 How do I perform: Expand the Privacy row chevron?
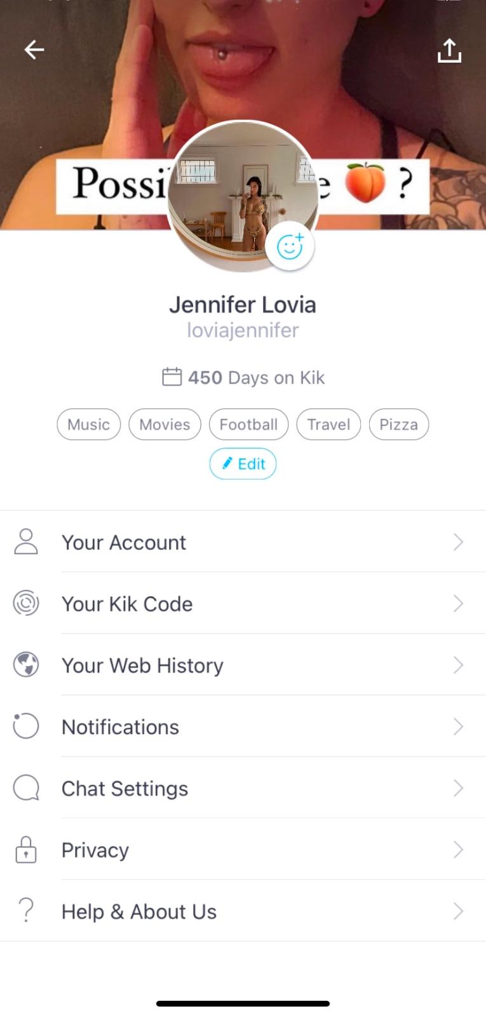click(x=458, y=850)
